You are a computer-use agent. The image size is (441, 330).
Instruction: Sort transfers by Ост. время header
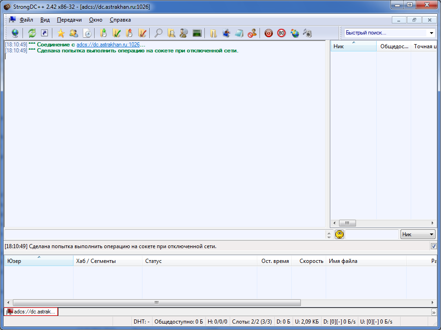coord(274,261)
